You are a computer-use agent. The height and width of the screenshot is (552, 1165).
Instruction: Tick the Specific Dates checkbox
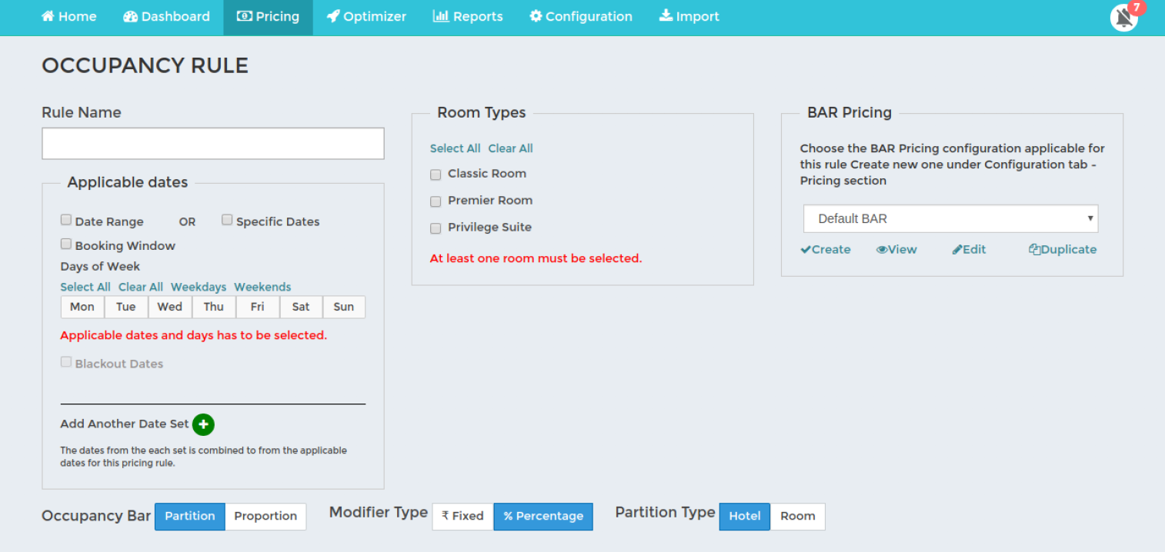click(227, 220)
